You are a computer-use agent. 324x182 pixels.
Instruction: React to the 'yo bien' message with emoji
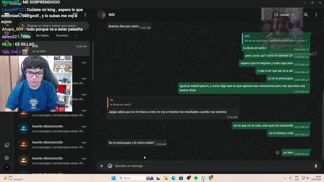point(277,153)
